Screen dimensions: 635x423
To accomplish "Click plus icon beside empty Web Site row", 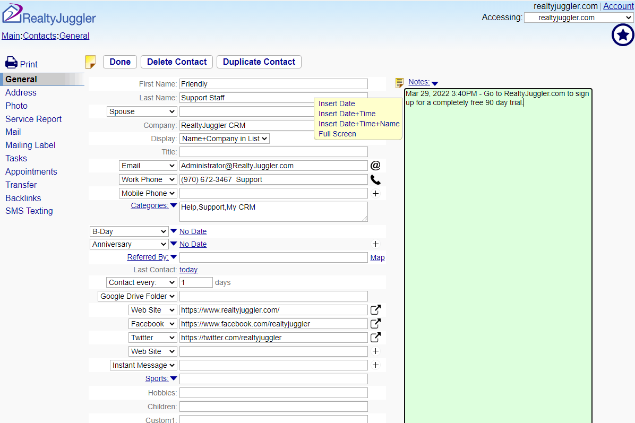I will 375,351.
